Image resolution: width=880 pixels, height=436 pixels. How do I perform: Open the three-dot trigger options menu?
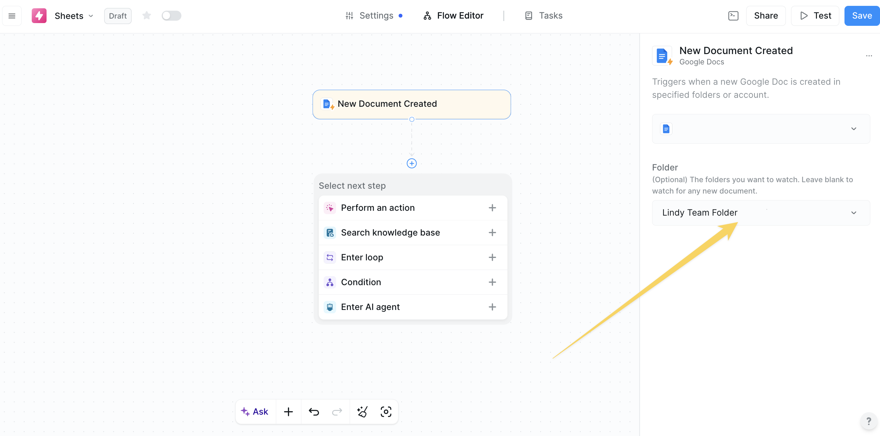[x=869, y=55]
